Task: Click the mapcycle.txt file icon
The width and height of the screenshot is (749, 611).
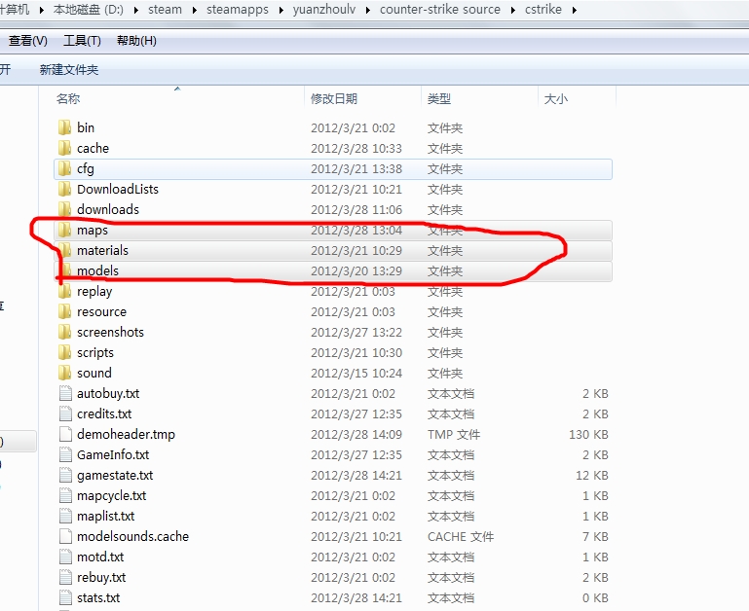Action: coord(65,495)
